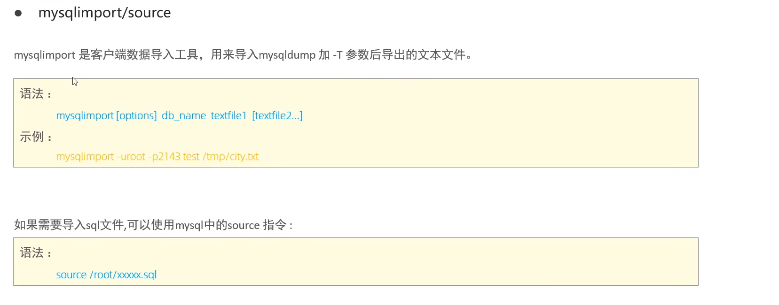779x305 pixels.
Task: Click the -T parameter in the description
Action: tap(338, 55)
